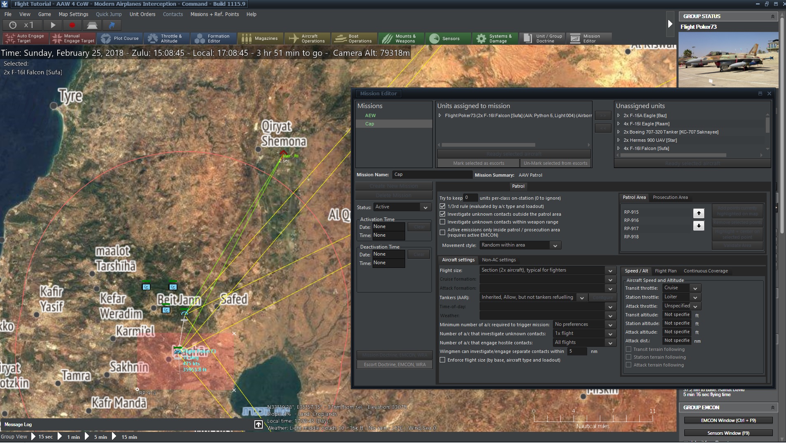Screen dimensions: 786x445
Task: Check Enforce flight size option
Action: click(x=443, y=360)
